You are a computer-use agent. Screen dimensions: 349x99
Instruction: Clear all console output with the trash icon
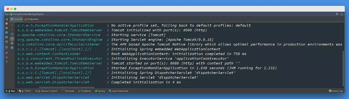point(12,48)
